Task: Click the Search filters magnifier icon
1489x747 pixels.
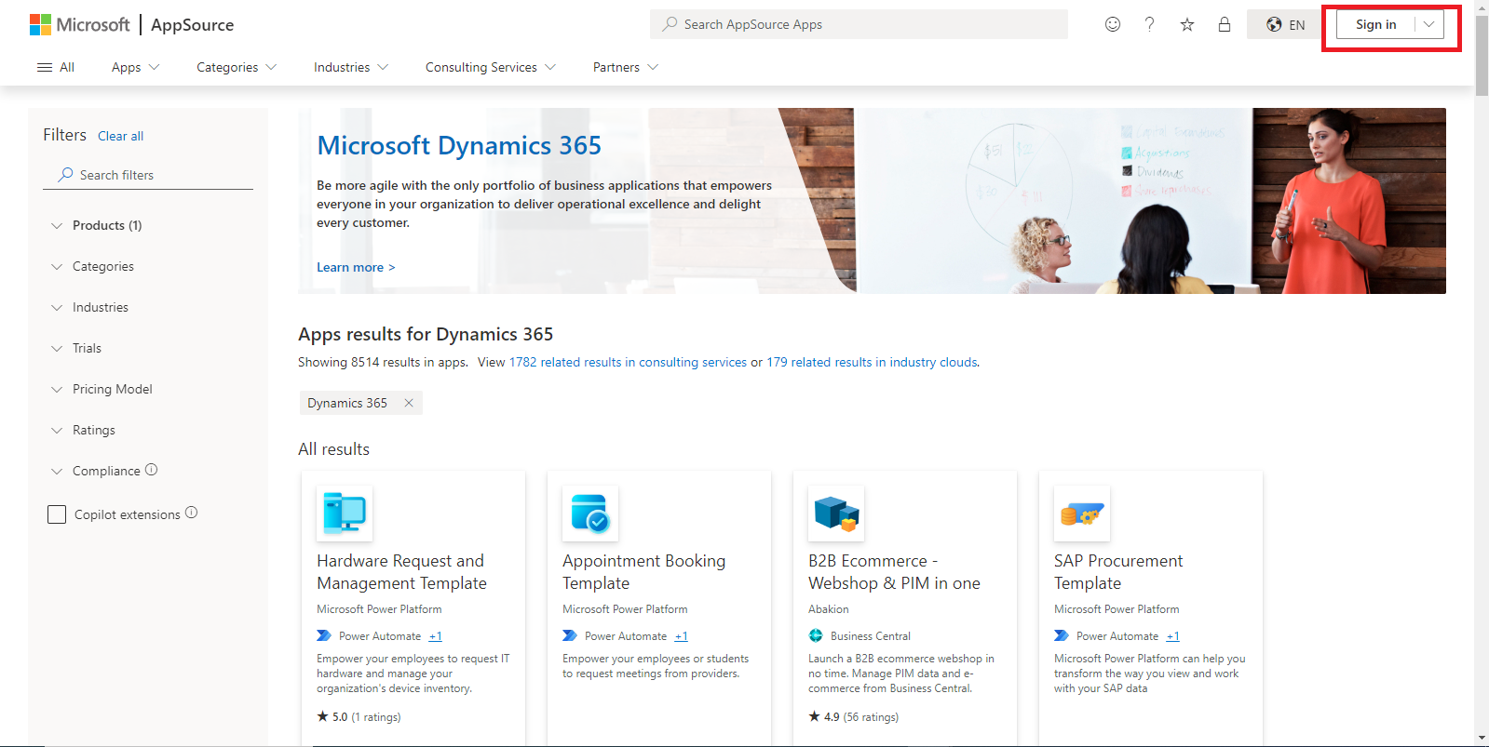Action: click(65, 174)
